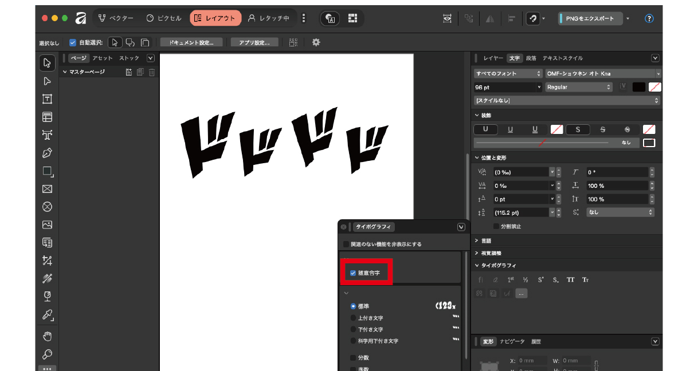Select the 上付き文字 radio option
The image size is (698, 371).
click(x=353, y=318)
